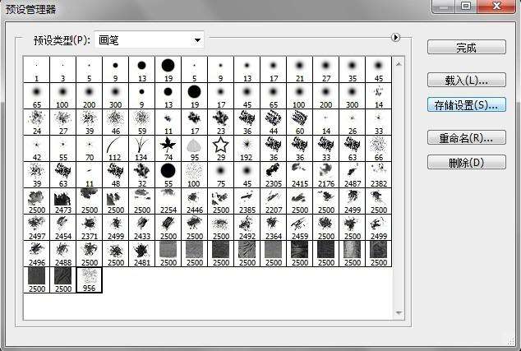521x351 pixels.
Task: Select the 2496 splatter brush thumbnail
Action: pos(36,253)
